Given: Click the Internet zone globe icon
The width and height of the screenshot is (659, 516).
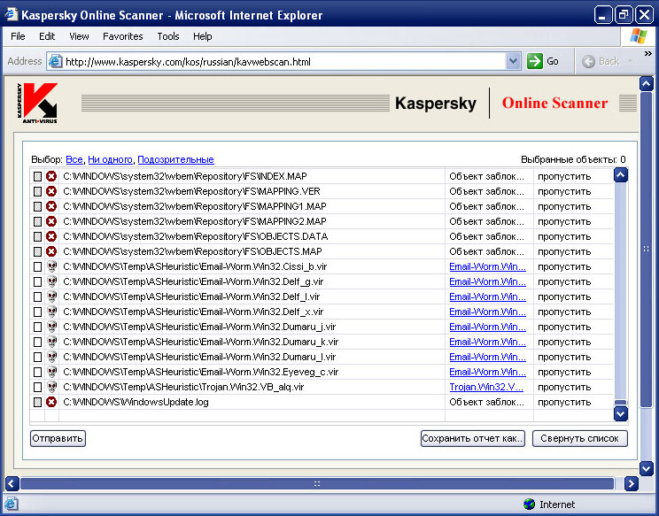Looking at the screenshot, I should click(529, 504).
